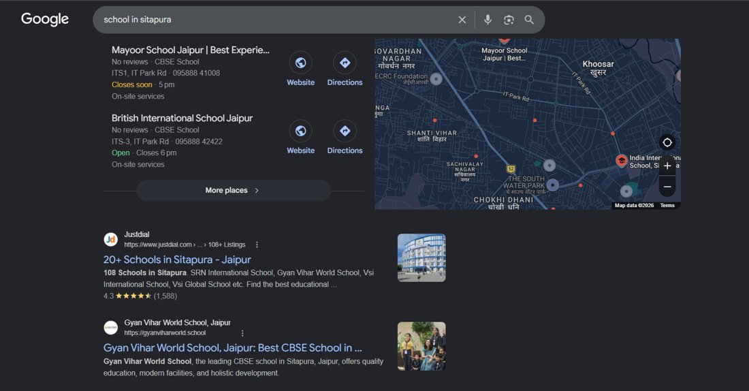The height and width of the screenshot is (391, 749).
Task: Click Chokhi Dhani label on the map
Action: pos(503,203)
